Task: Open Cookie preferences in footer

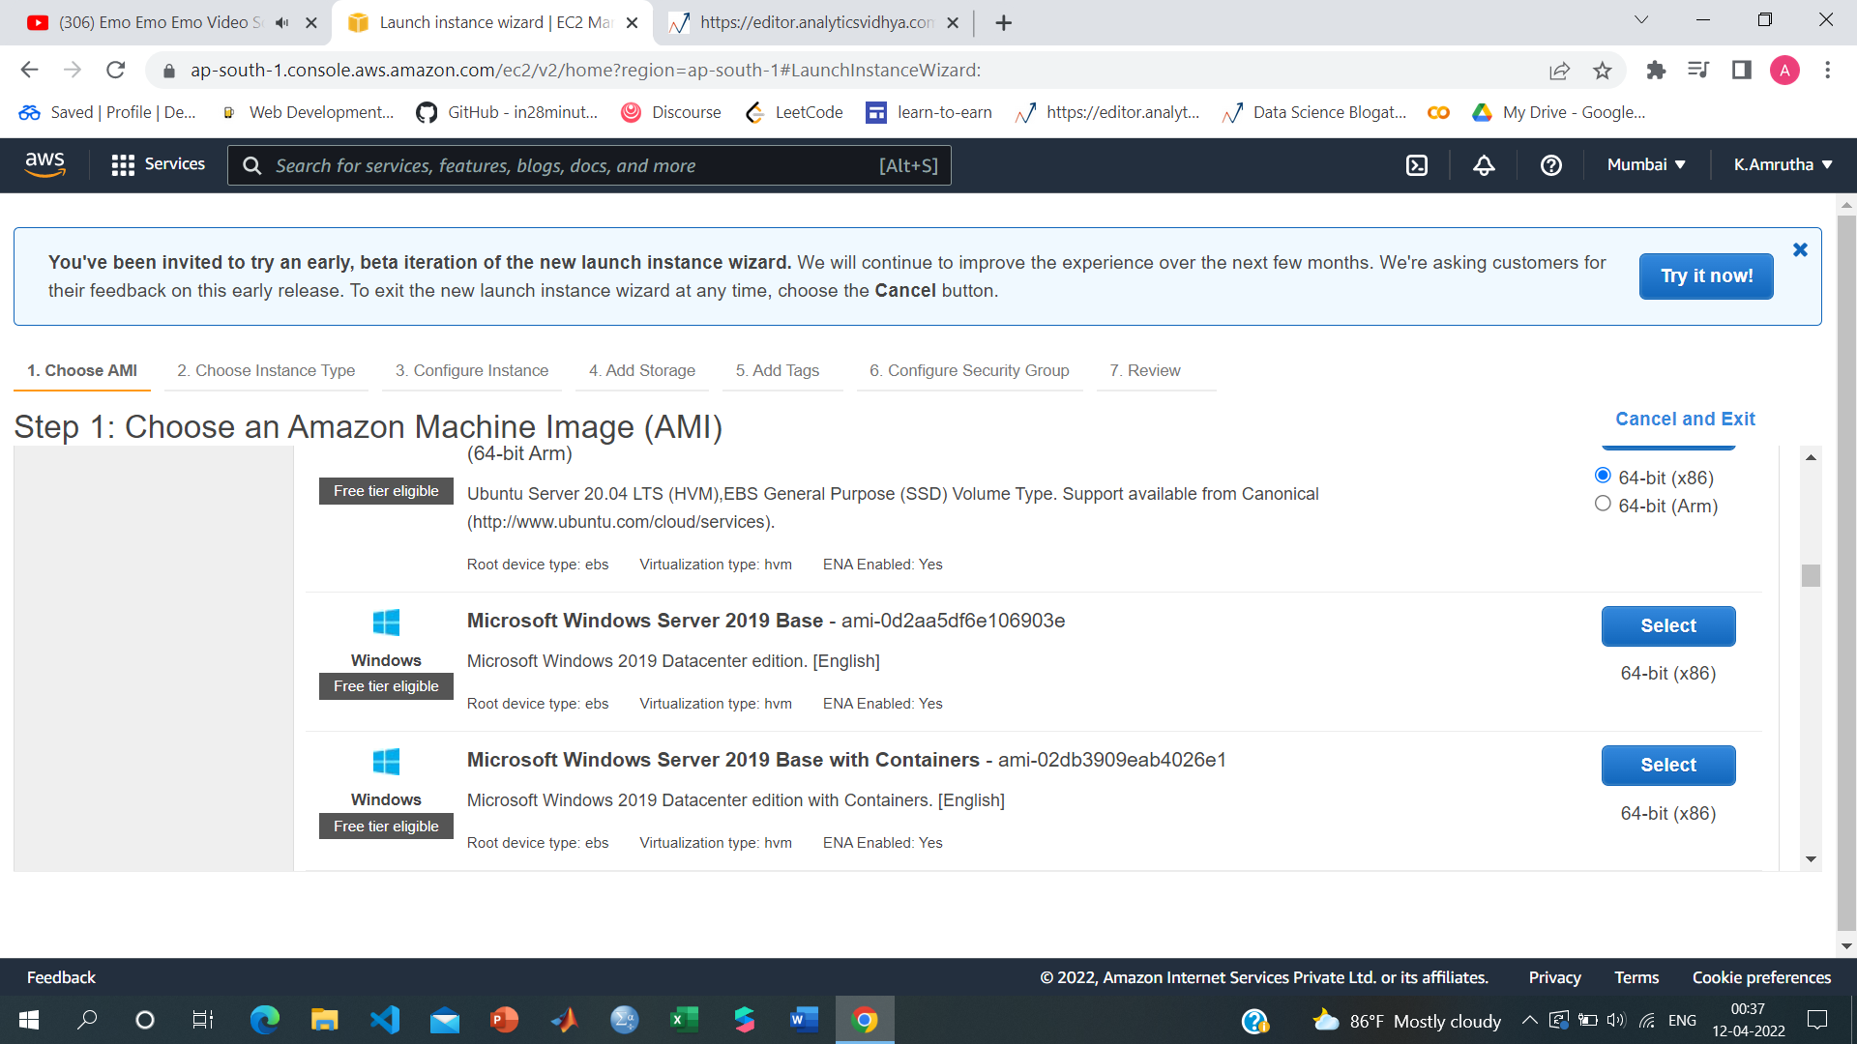Action: 1761,977
